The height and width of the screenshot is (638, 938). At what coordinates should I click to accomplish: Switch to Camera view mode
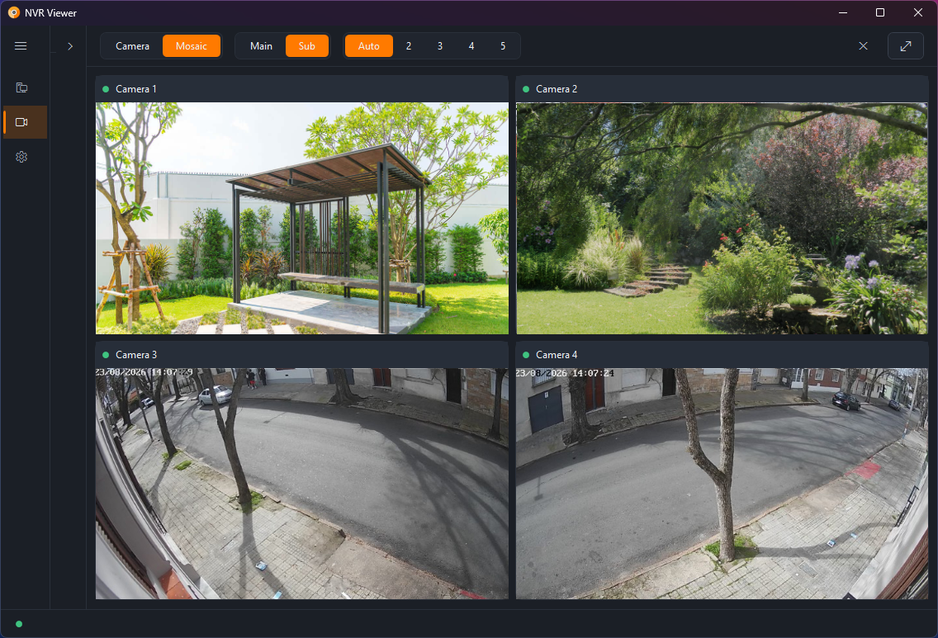132,46
